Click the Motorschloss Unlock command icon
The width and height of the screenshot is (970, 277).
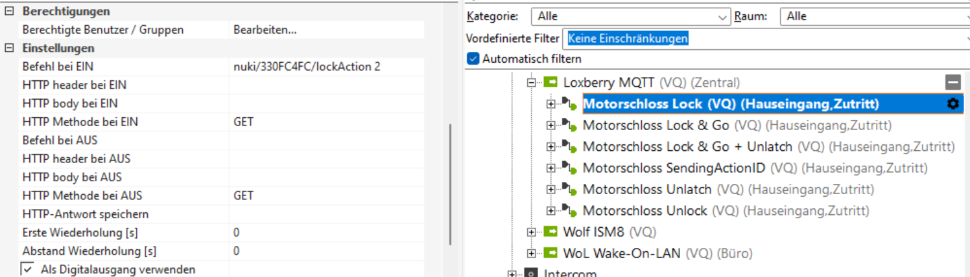tap(569, 211)
